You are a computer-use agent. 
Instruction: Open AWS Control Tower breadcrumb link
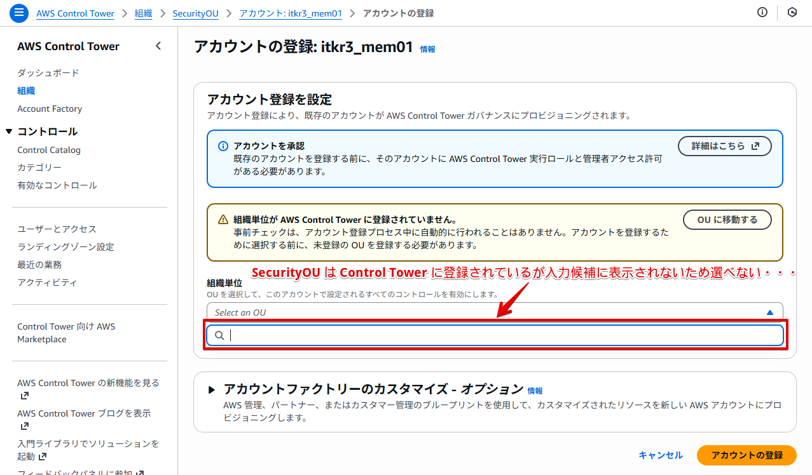click(x=75, y=13)
